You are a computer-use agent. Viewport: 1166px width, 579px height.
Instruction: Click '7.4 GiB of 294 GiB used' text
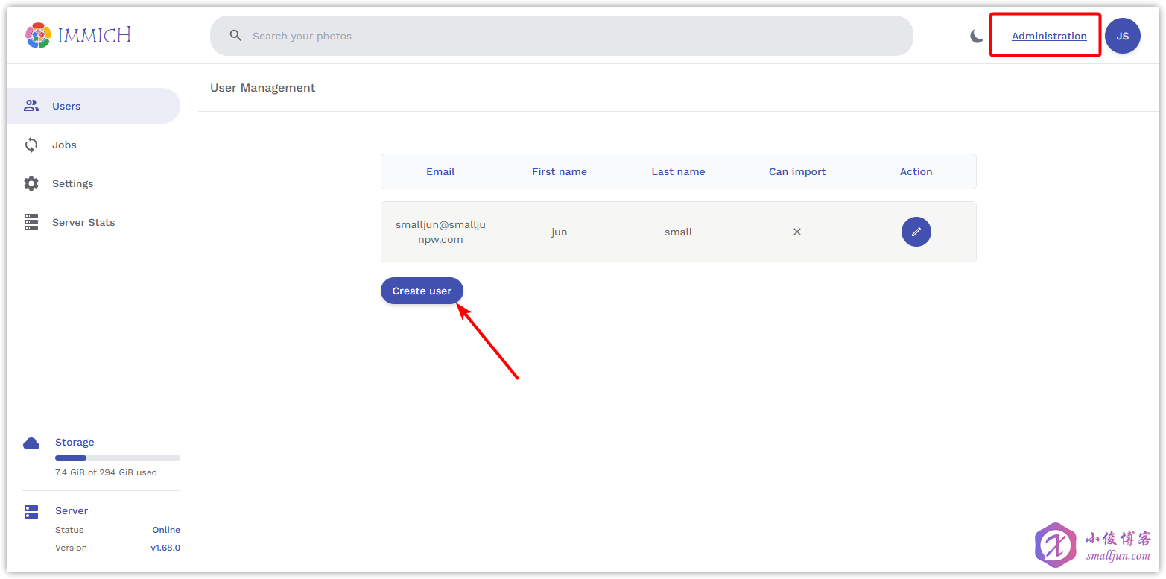pos(106,472)
